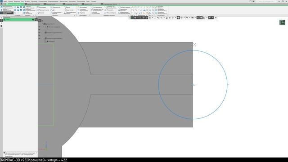
Task: Open the Моделирование menu
Action: pyautogui.click(x=53, y=1)
